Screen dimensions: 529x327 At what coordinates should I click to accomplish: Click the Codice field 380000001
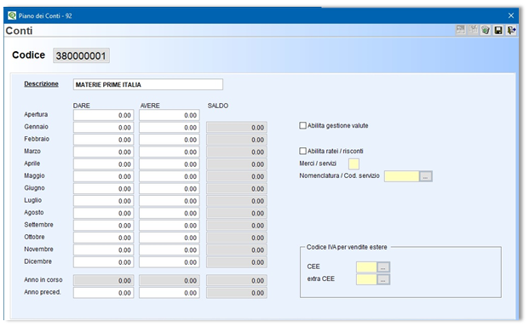81,55
